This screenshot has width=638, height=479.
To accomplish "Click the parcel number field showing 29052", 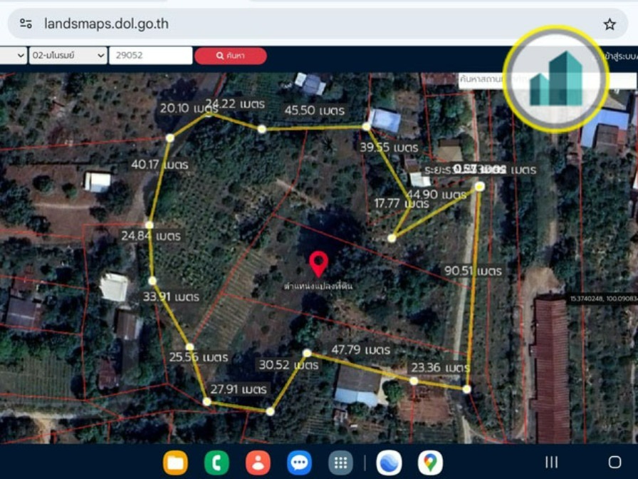I will [150, 56].
